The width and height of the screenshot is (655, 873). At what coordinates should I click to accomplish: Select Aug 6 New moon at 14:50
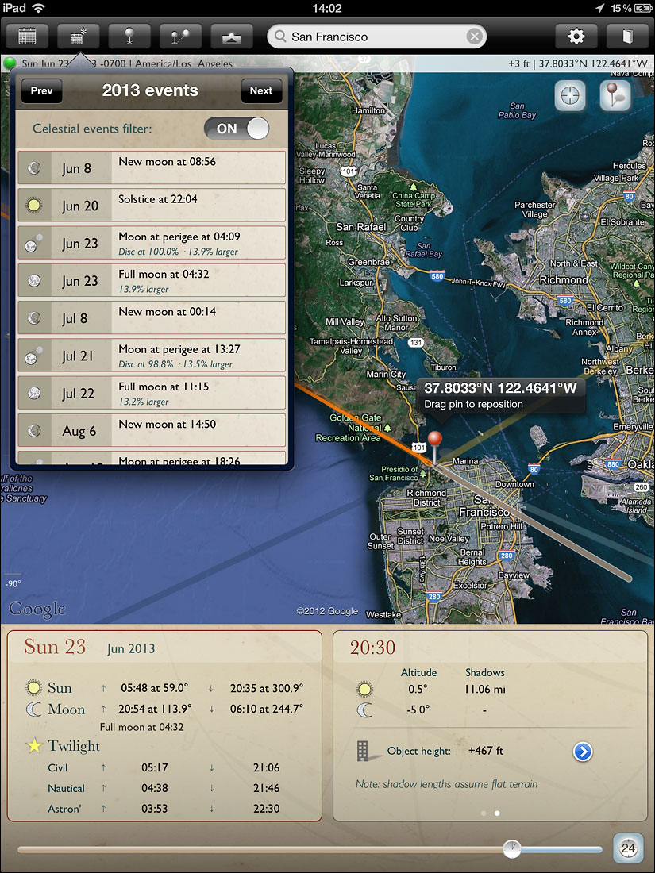[152, 430]
